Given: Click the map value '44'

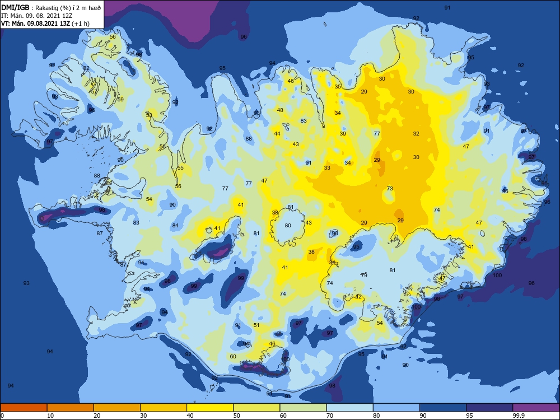Looking at the screenshot, I should (277, 134).
